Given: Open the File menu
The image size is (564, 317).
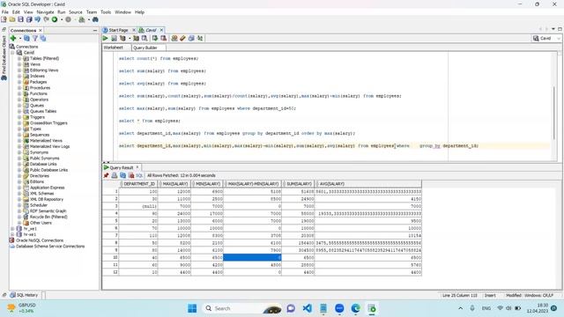Looking at the screenshot, I should (x=5, y=11).
